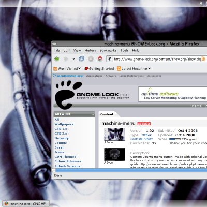Select Splash Screens category
Viewport: 207px width, 207px height.
[67, 166]
